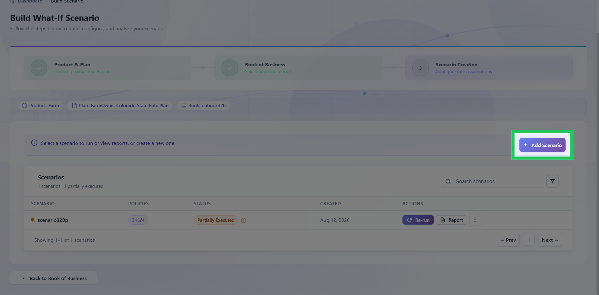
Task: Click the Aug 12, 2026 created date
Action: [335, 220]
